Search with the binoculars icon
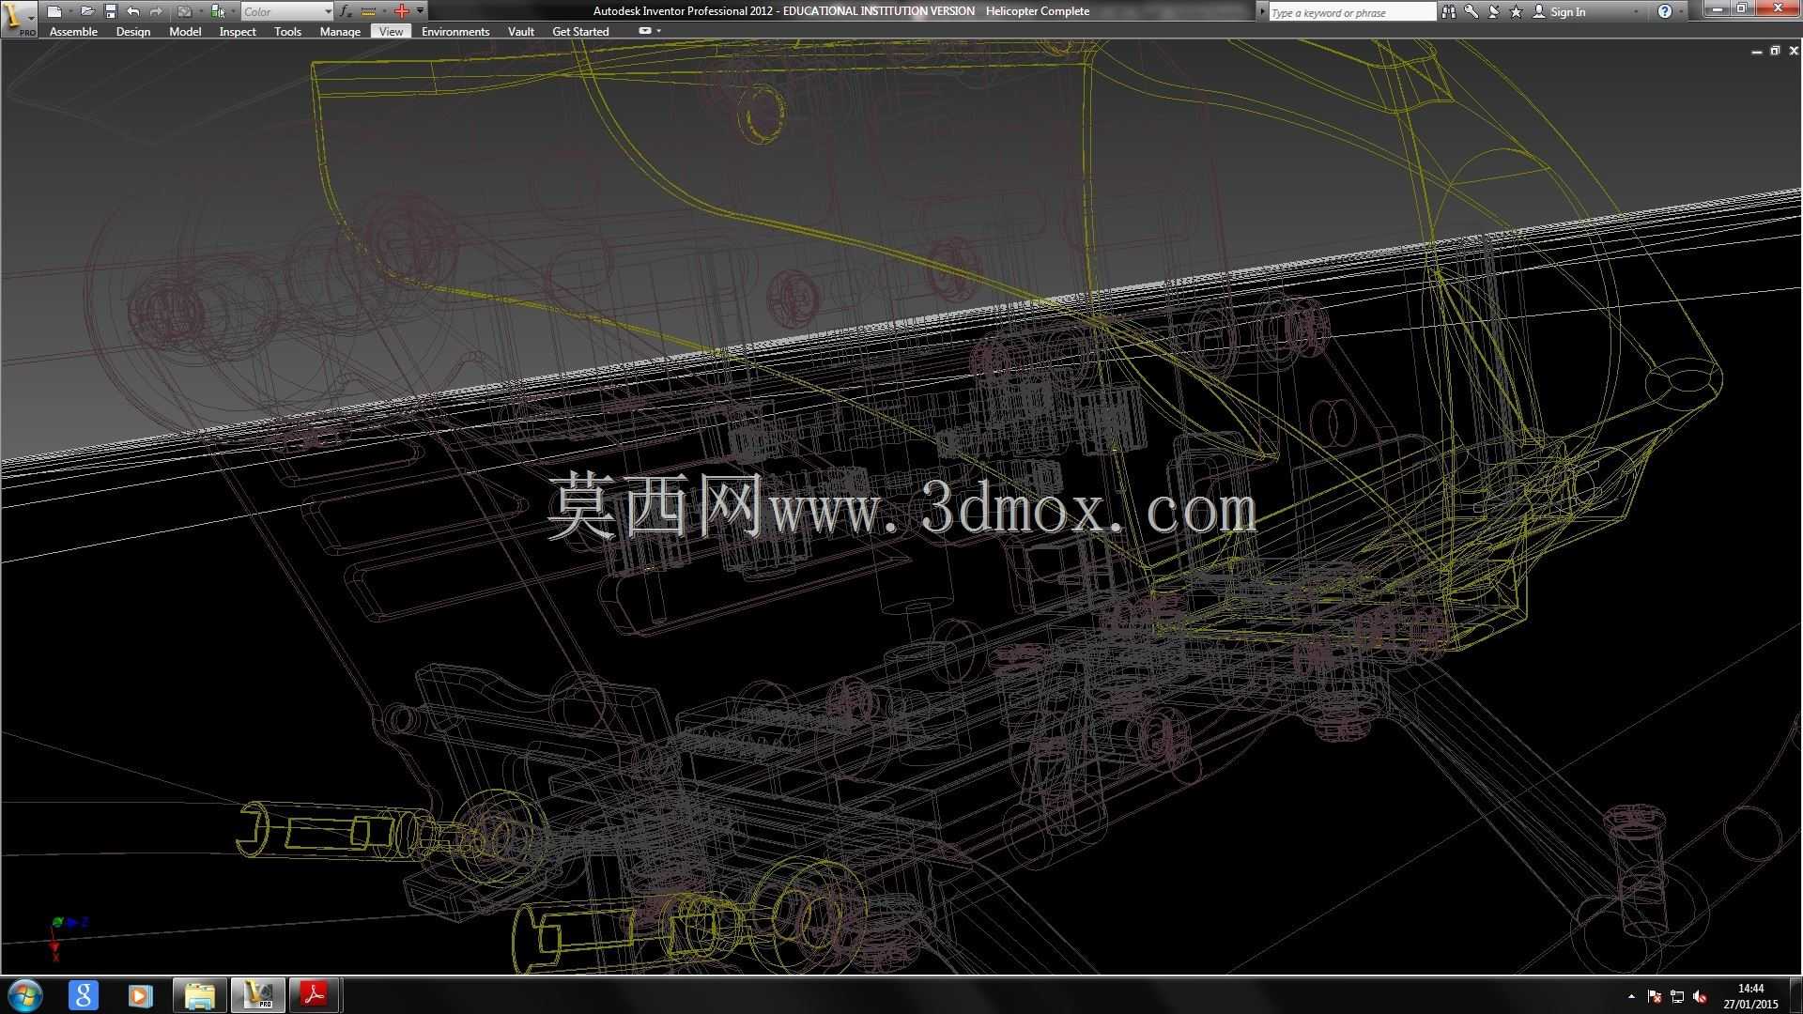This screenshot has height=1014, width=1803. [x=1449, y=11]
